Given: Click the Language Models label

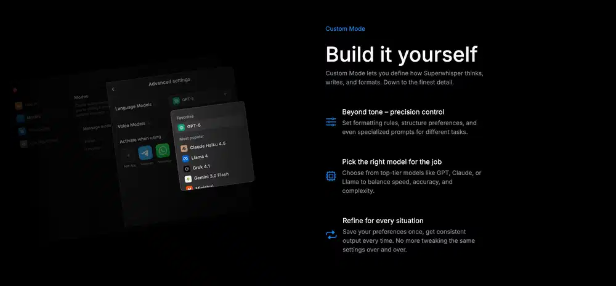Looking at the screenshot, I should pos(133,107).
